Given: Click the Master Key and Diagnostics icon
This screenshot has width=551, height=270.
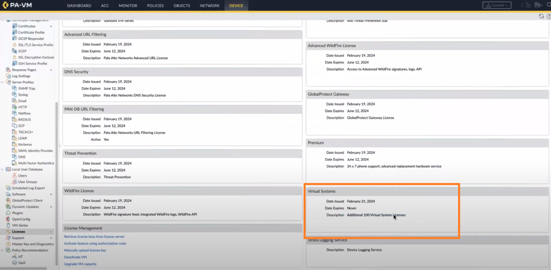Looking at the screenshot, I should 9,244.
